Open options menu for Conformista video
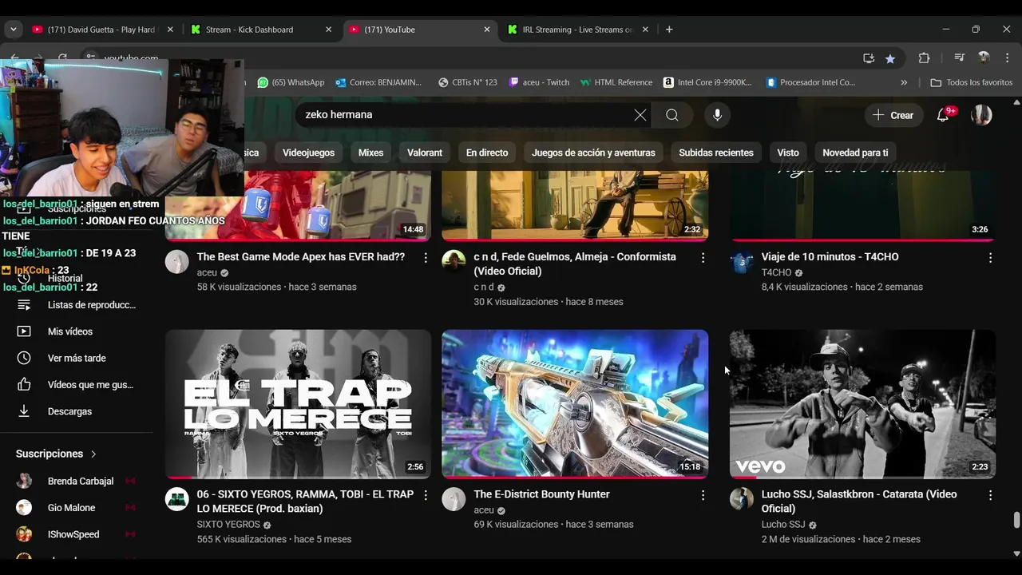 coord(703,258)
